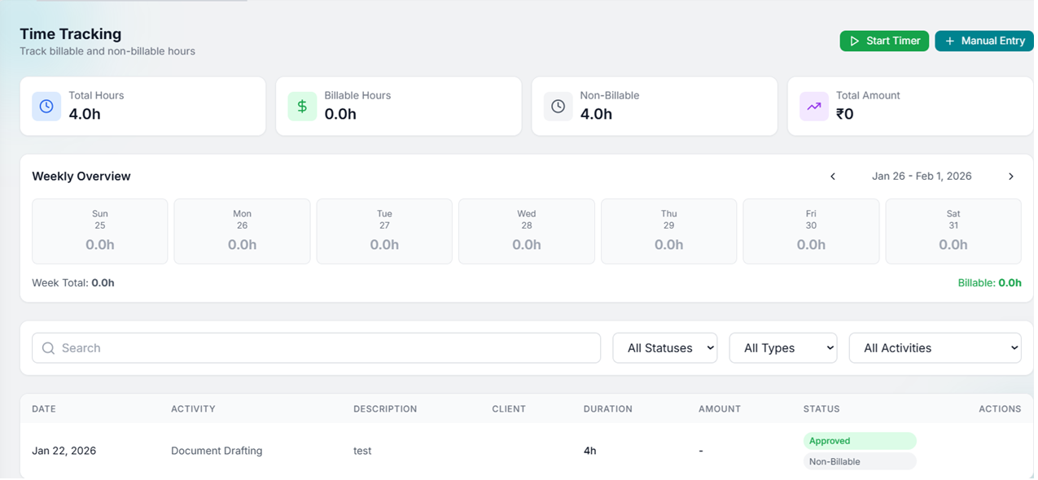Focus the Search input field

tap(316, 348)
